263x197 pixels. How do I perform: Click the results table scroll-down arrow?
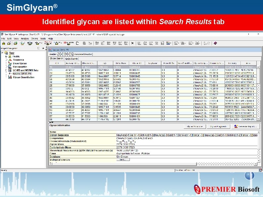258,119
